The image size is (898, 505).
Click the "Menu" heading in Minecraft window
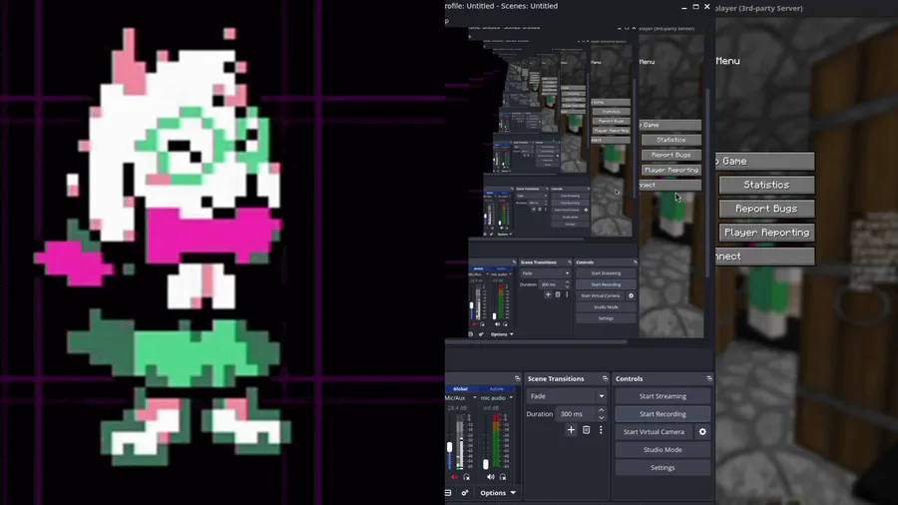pos(727,61)
